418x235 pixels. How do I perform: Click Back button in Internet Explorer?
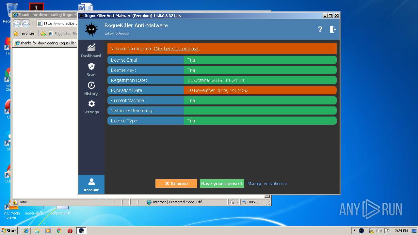click(17, 23)
